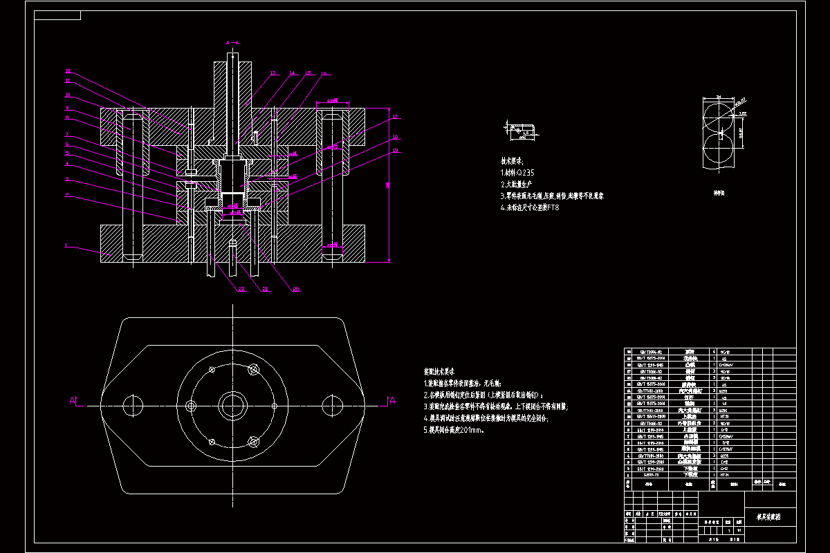Screen dimensions: 830x553
Task: Click the title block name '模具装配图'
Action: [x=769, y=516]
